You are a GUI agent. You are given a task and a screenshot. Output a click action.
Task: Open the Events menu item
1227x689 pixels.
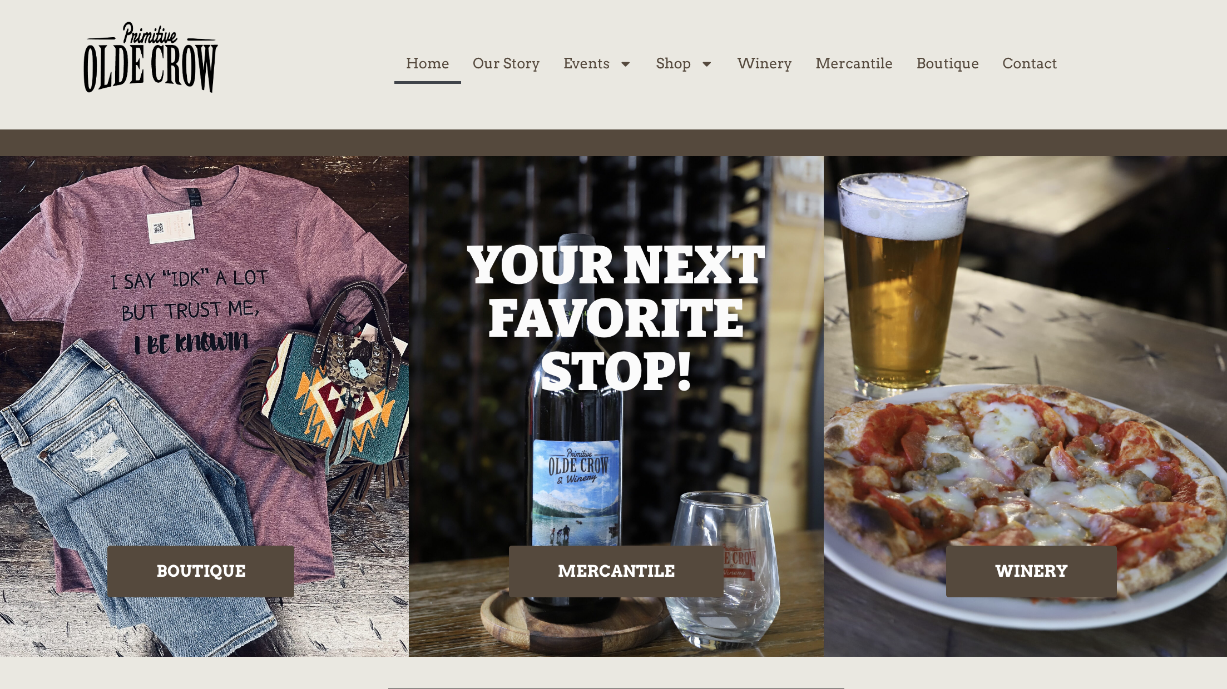(586, 63)
